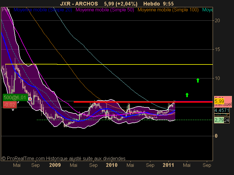Viewport: 234px width, 175px height.
Task: Click the 0 price scale label
Action: (x=216, y=136)
